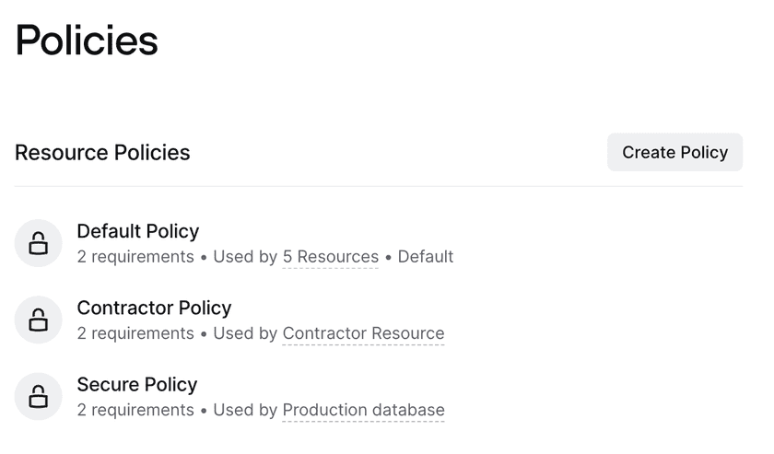Go to the Production database link
774x454 pixels.
coord(363,410)
